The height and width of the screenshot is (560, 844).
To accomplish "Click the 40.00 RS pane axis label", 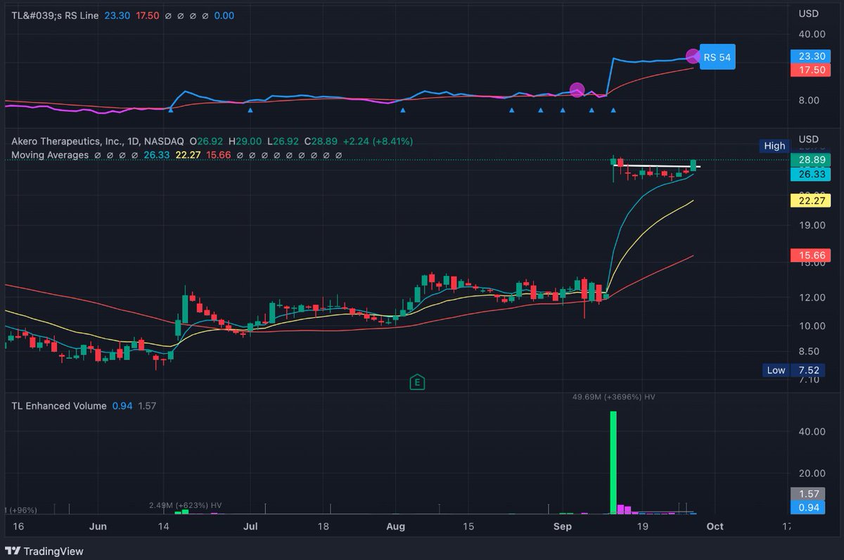I will coord(812,34).
